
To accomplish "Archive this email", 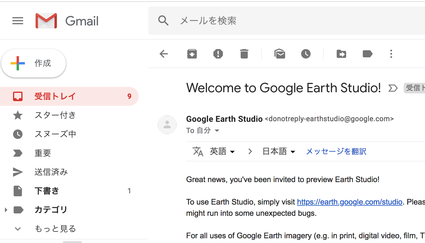I will (x=192, y=54).
